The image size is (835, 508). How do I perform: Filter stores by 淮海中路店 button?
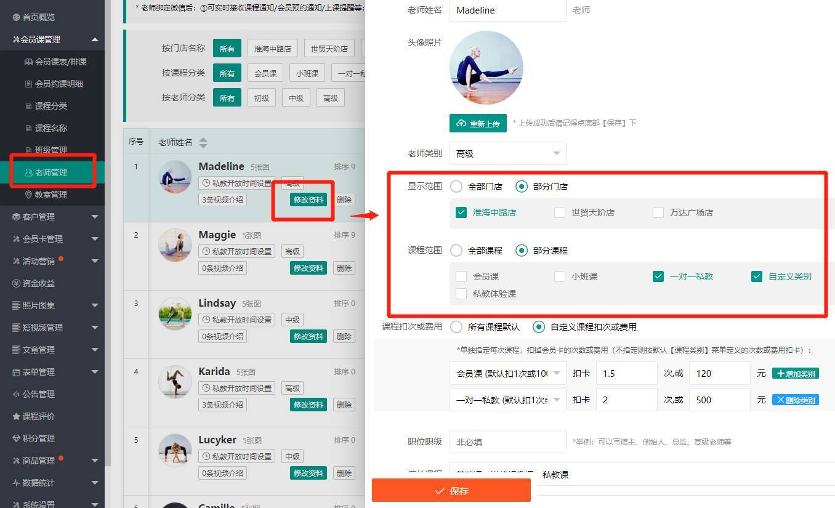point(273,49)
